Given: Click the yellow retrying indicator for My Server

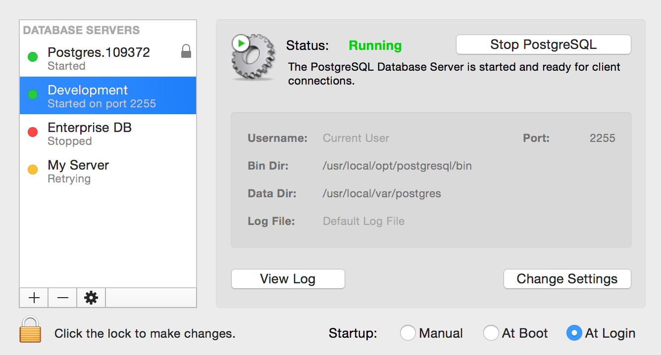Looking at the screenshot, I should point(32,169).
